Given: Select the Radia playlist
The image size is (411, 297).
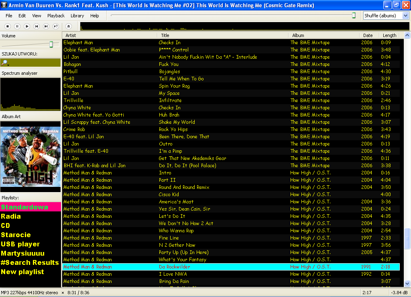Looking at the screenshot, I should [31, 217].
